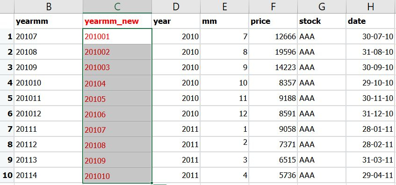Select the 20113 cell

click(49, 160)
